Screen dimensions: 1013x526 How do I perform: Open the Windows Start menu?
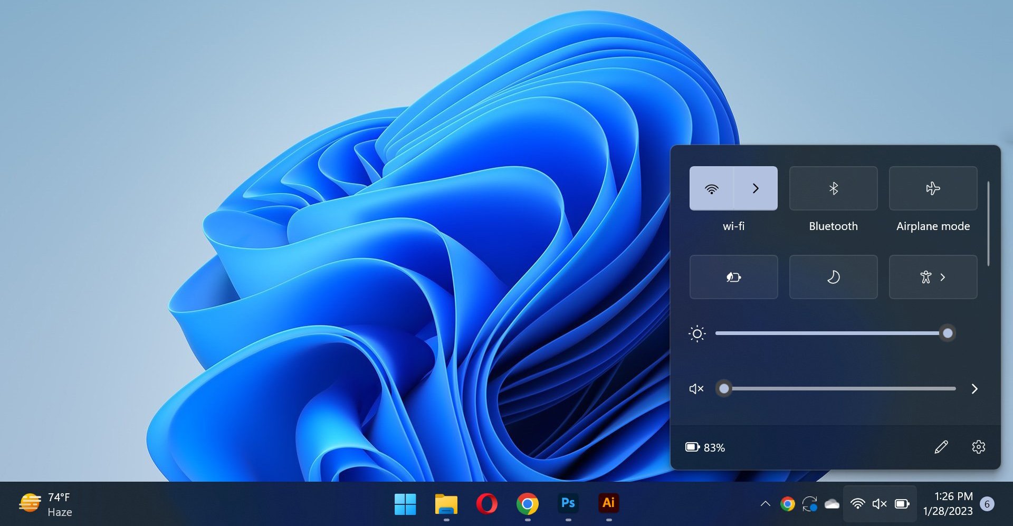click(x=405, y=504)
